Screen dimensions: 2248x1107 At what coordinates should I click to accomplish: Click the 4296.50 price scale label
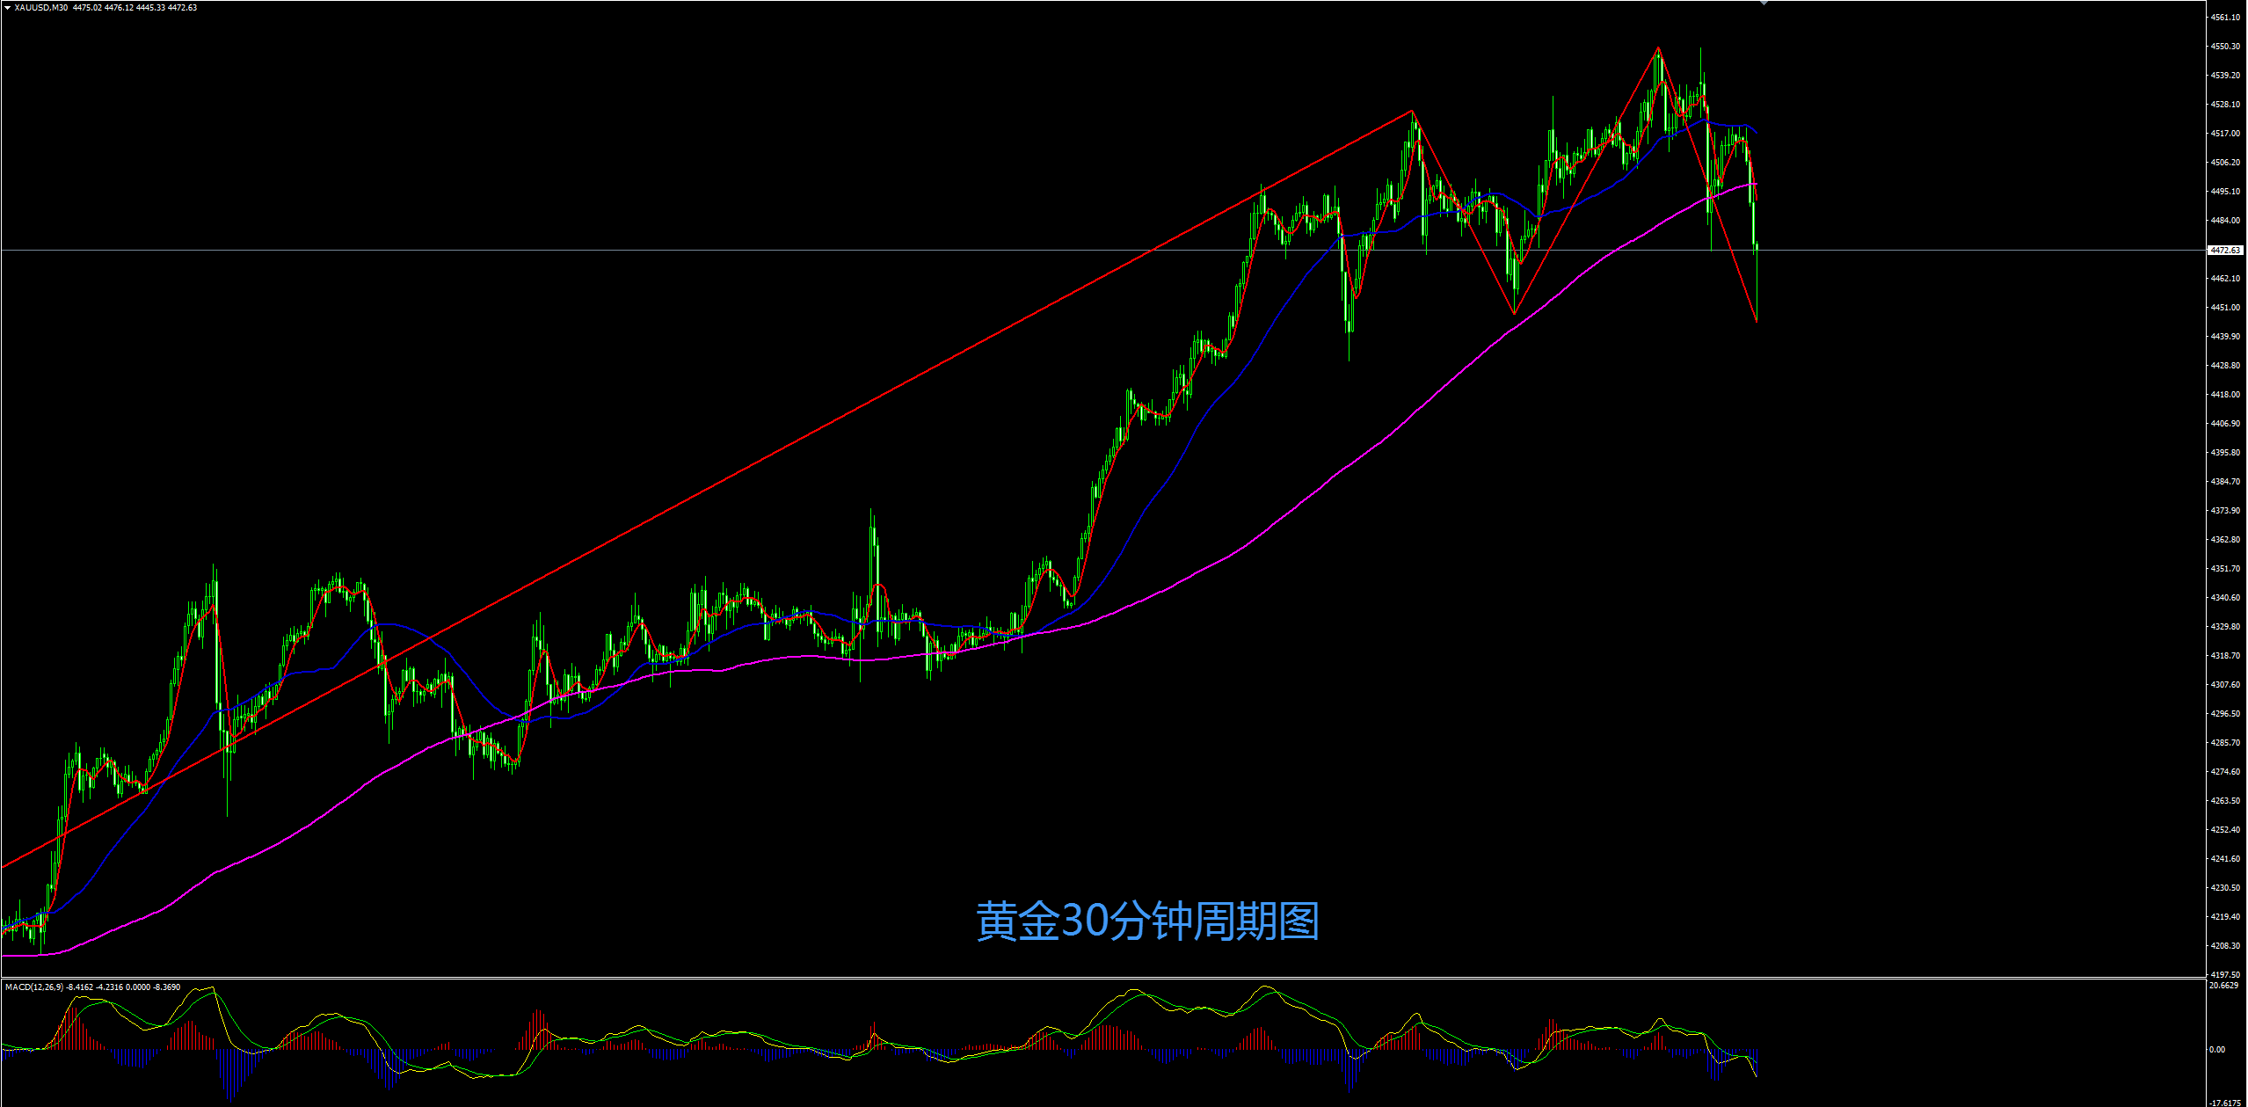click(x=2225, y=714)
